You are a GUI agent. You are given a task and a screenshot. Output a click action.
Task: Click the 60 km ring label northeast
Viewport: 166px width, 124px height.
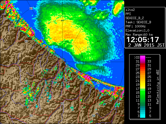point(93,8)
